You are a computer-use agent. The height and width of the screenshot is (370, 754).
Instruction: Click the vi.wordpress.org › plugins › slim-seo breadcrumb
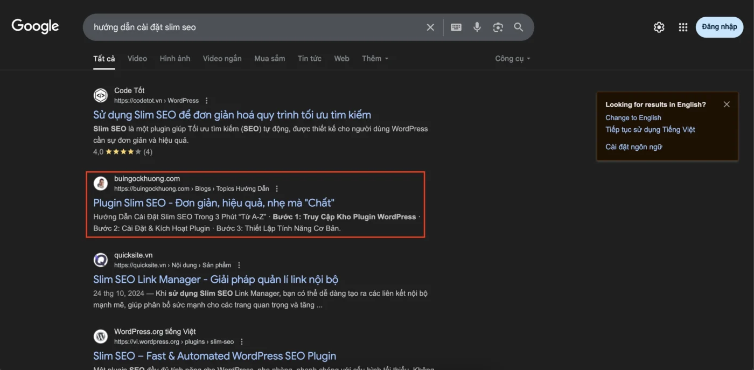click(x=174, y=342)
